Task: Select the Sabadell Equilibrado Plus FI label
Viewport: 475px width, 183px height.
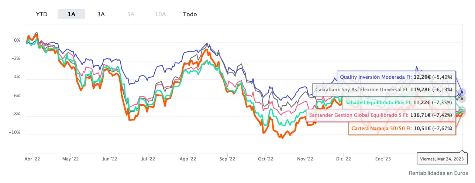Action: pyautogui.click(x=398, y=102)
